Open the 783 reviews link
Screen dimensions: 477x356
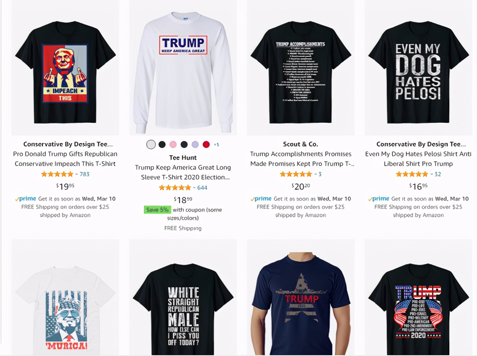84,174
